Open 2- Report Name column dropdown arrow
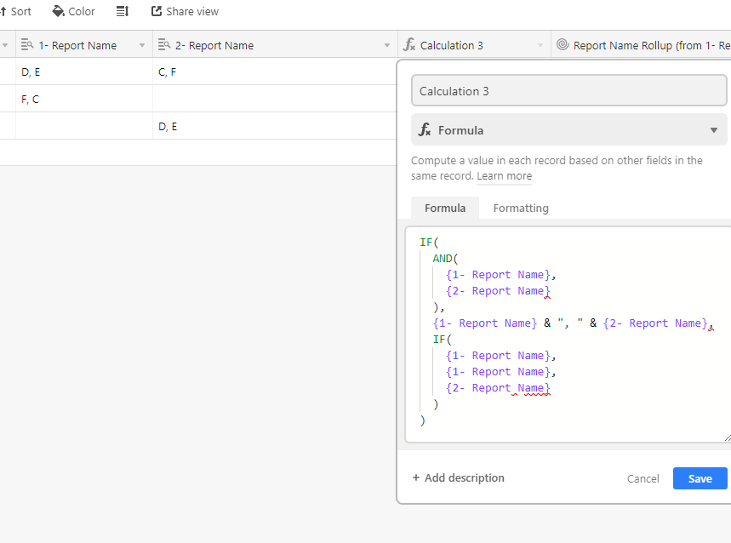Image resolution: width=731 pixels, height=543 pixels. pyautogui.click(x=387, y=45)
